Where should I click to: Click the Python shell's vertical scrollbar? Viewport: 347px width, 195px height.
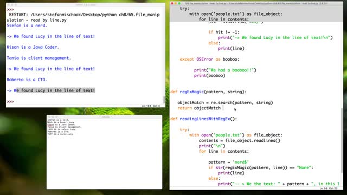pyautogui.click(x=164, y=100)
